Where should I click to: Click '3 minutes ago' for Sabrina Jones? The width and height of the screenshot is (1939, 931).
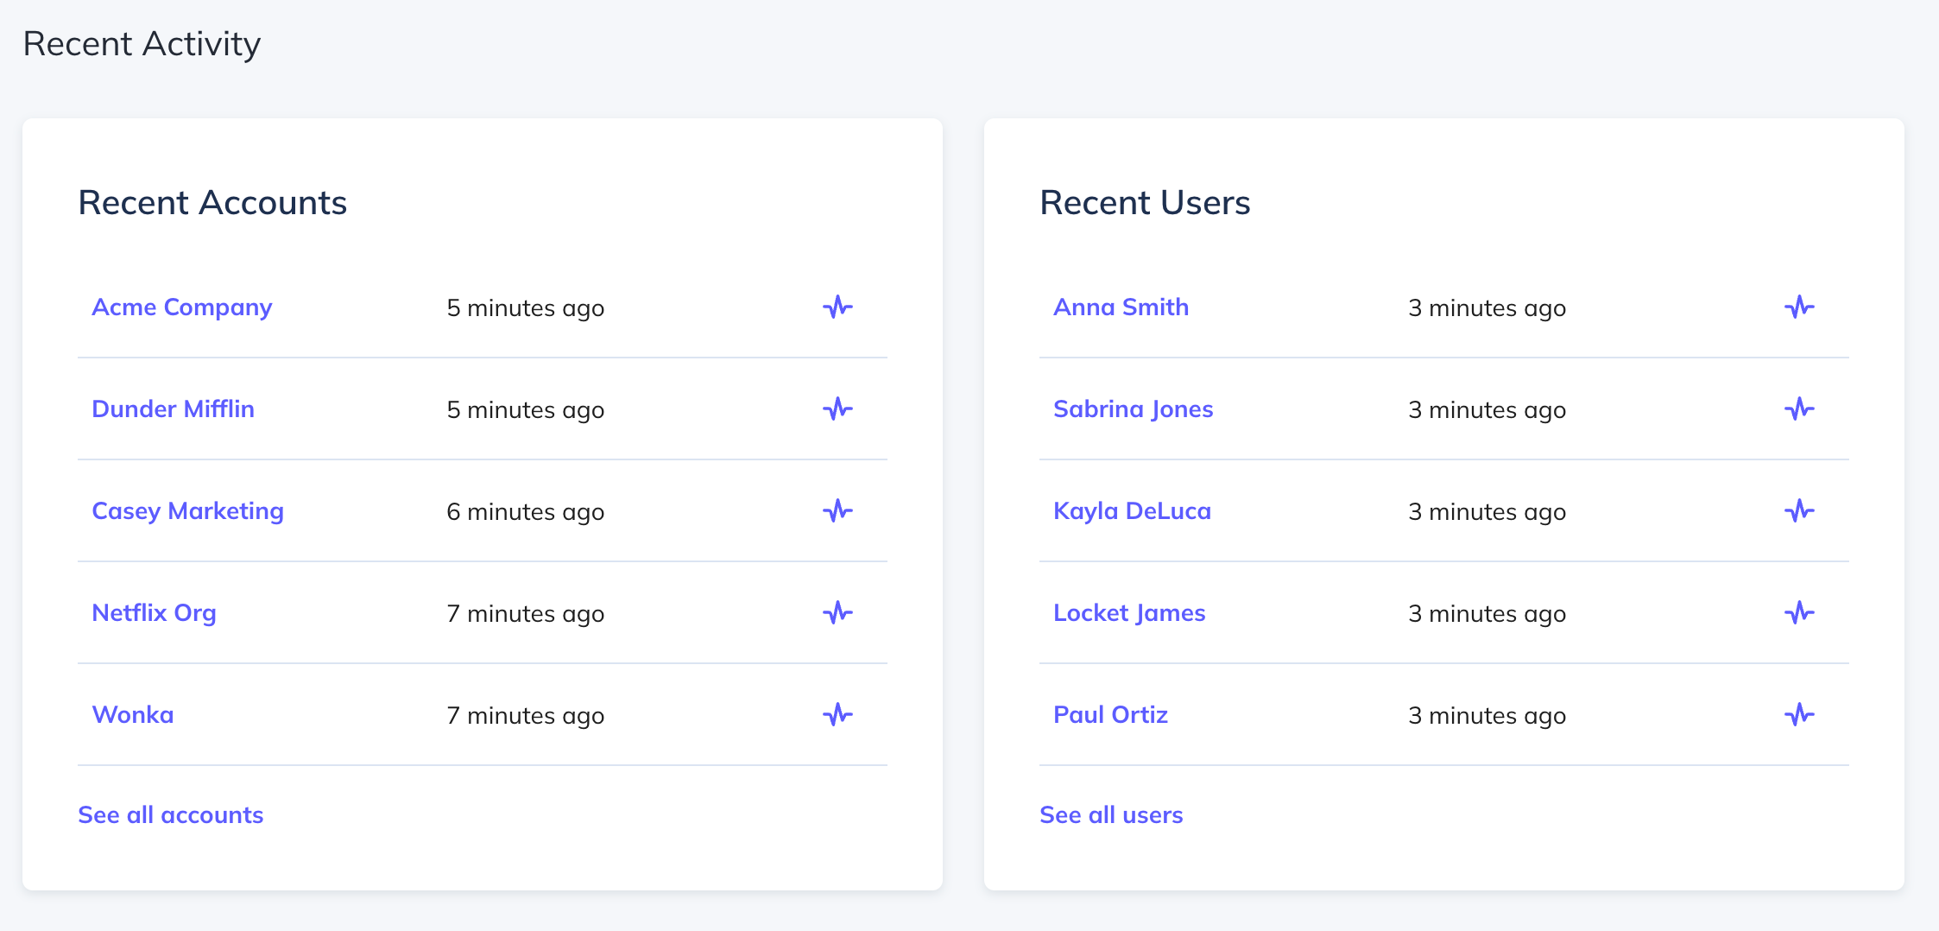click(1487, 411)
